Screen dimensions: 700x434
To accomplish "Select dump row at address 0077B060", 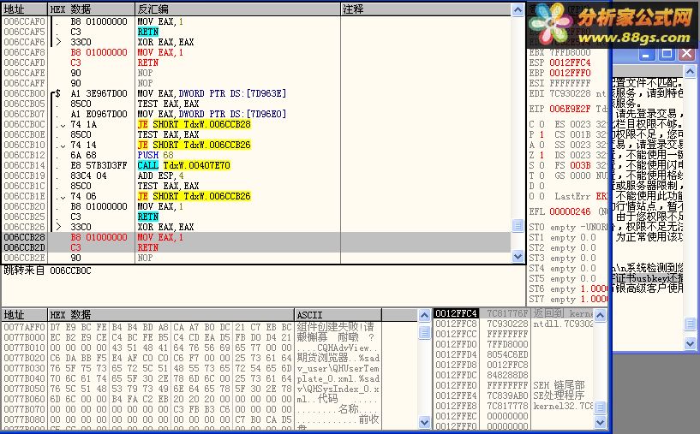I will (192, 399).
